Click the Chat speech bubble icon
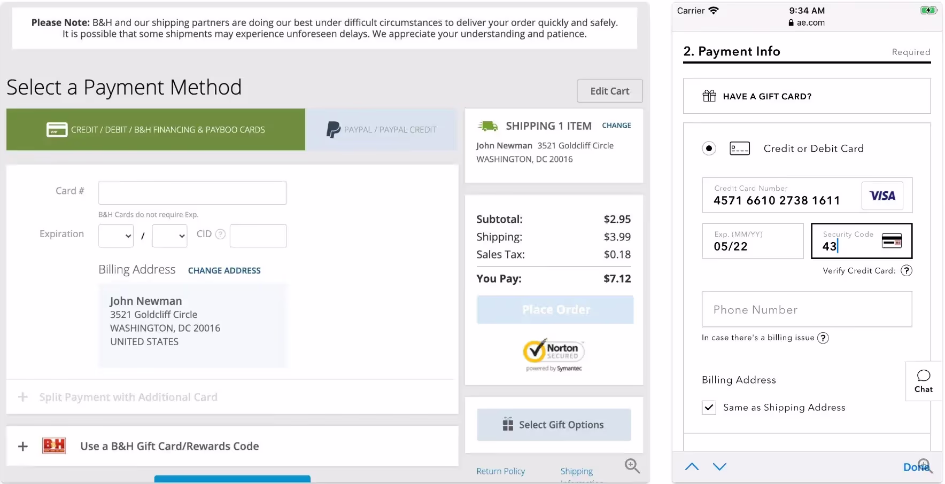The width and height of the screenshot is (945, 484). click(x=923, y=376)
